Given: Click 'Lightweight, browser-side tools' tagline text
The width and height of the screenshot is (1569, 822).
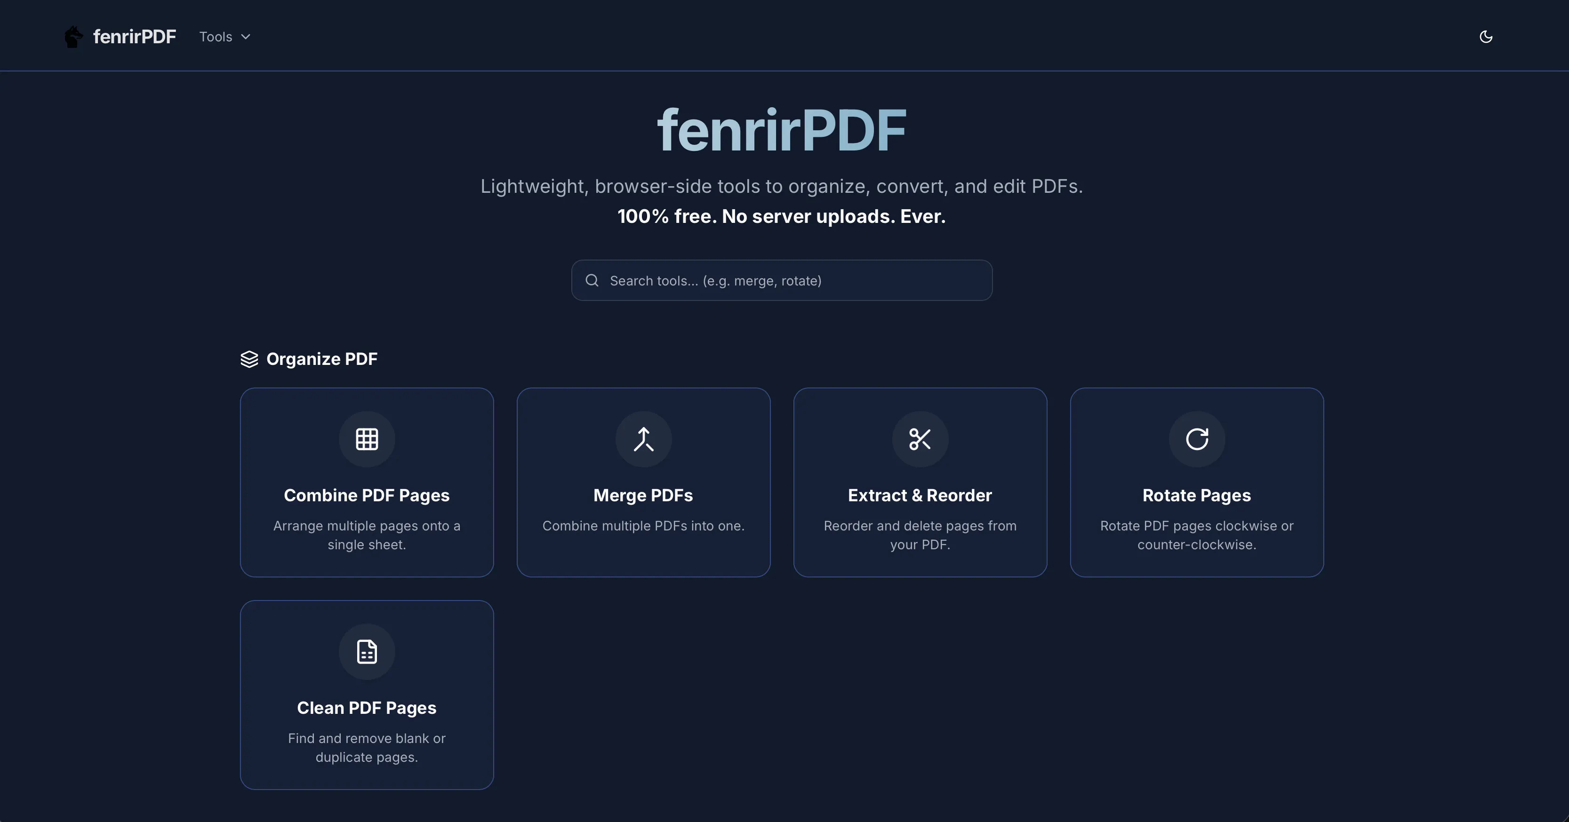Looking at the screenshot, I should click(x=782, y=186).
